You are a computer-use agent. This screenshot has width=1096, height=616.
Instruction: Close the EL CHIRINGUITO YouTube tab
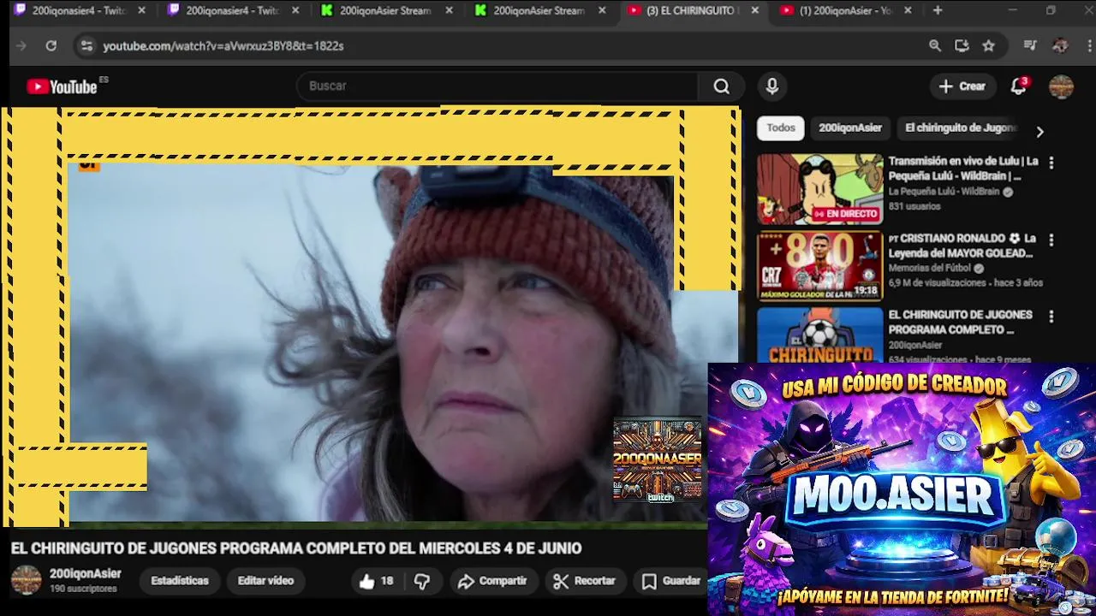tap(754, 10)
